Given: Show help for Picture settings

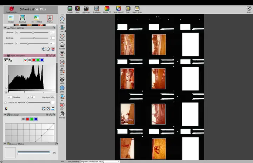Looking at the screenshot, I should coord(44,49).
